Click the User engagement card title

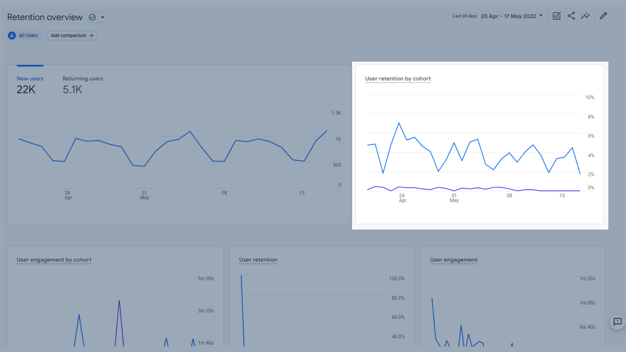click(453, 260)
